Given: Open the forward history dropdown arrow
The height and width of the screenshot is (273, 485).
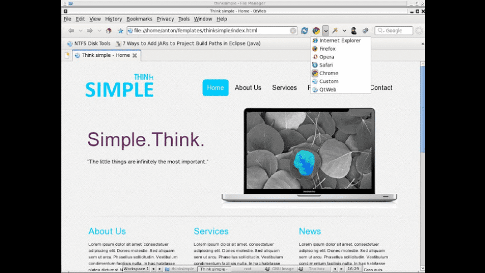Looking at the screenshot, I should click(99, 31).
